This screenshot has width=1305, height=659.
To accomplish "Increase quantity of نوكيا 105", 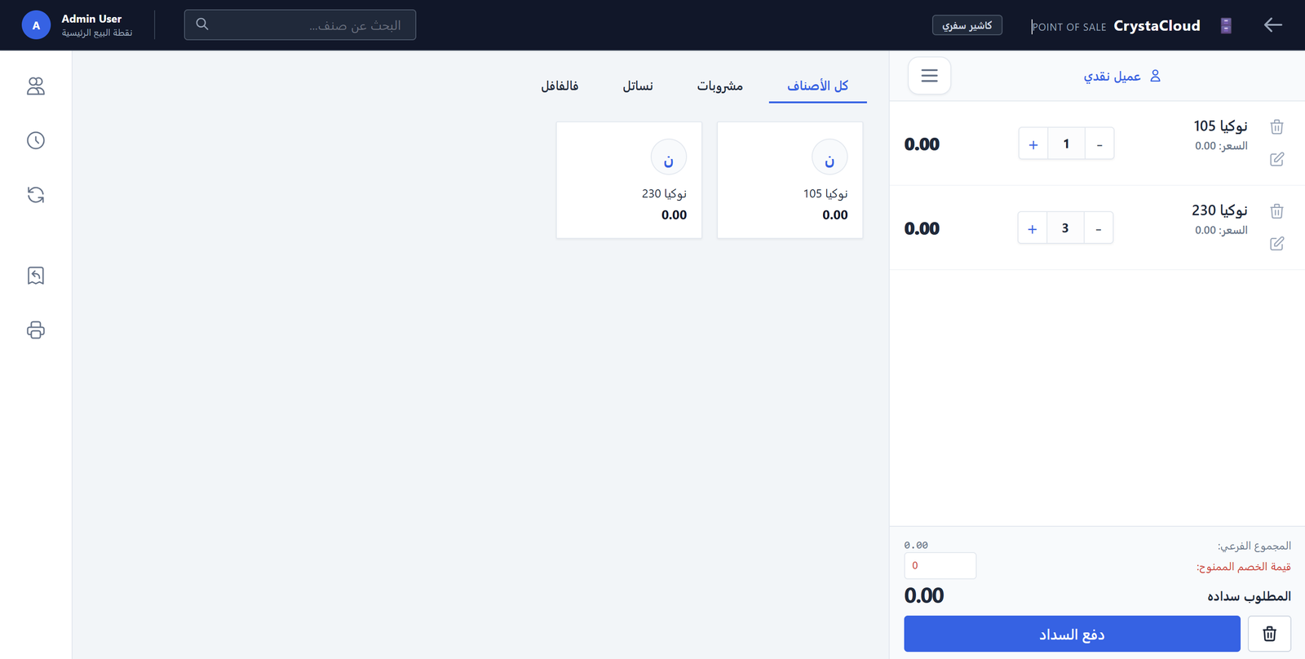I will click(x=1033, y=144).
